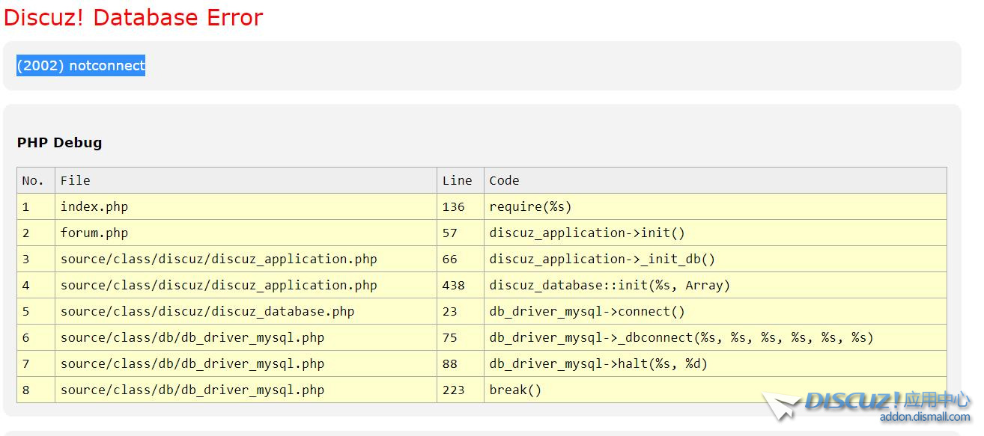
Task: Click the "discuz_application->init()" code cell
Action: tap(715, 233)
